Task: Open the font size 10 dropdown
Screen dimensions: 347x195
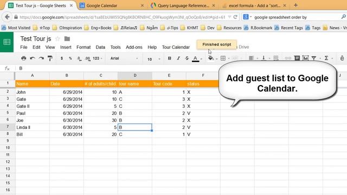Action: pos(153,59)
